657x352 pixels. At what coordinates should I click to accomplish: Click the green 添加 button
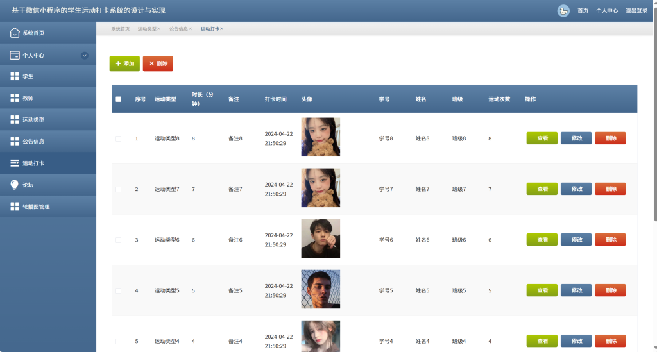point(124,63)
